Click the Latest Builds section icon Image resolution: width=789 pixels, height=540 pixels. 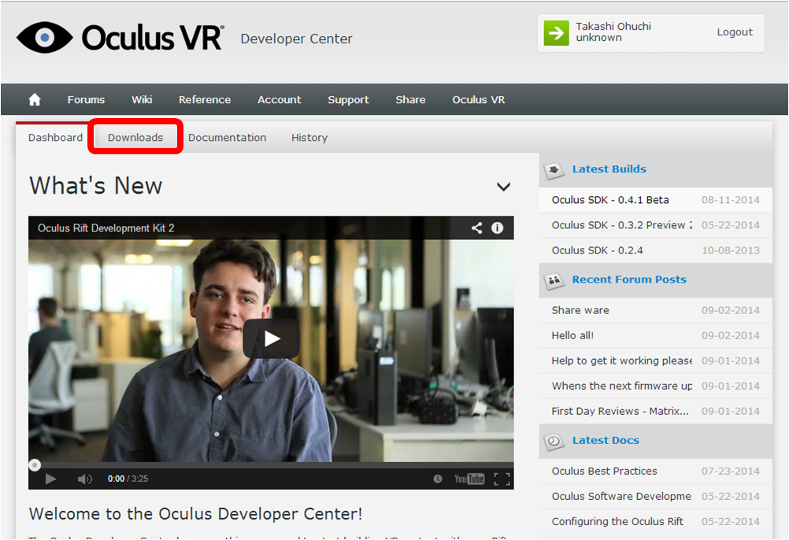[554, 170]
